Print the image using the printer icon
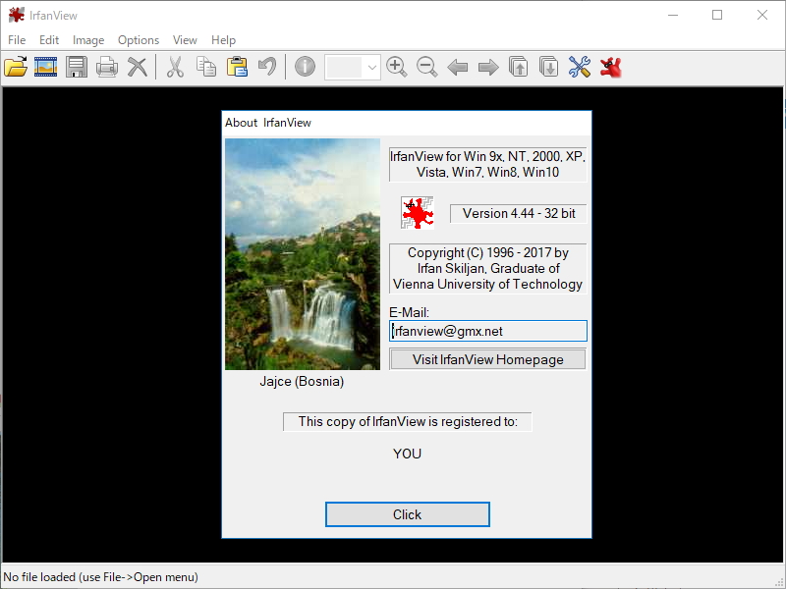Viewport: 786px width, 589px height. tap(106, 67)
